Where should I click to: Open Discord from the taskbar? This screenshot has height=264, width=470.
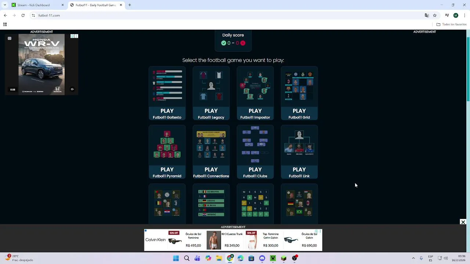tap(262, 258)
